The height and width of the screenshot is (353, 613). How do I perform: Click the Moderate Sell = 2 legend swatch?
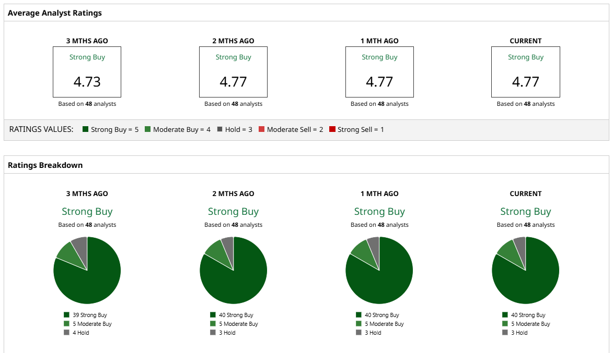[261, 129]
